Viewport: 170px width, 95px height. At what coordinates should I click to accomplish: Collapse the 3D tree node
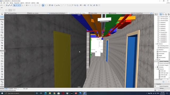156,59
